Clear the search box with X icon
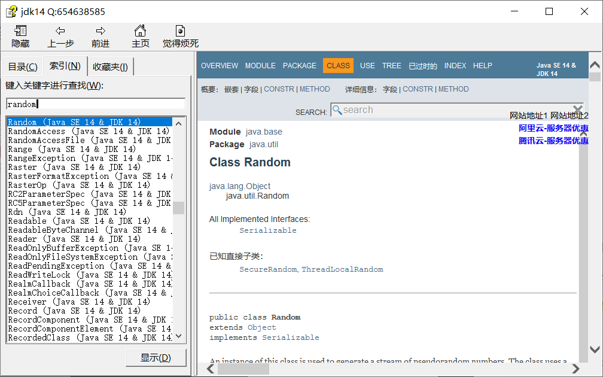 coord(577,110)
